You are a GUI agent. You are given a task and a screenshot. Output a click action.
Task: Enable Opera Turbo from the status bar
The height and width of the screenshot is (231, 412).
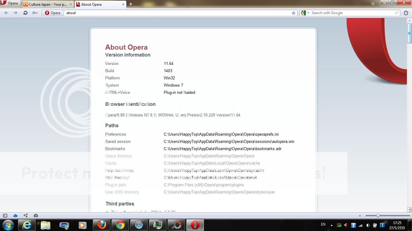(x=36, y=215)
